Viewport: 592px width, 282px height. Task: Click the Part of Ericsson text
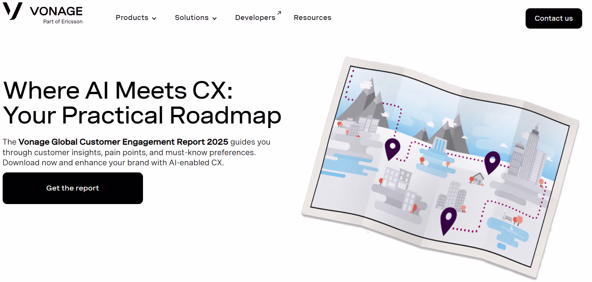[63, 22]
